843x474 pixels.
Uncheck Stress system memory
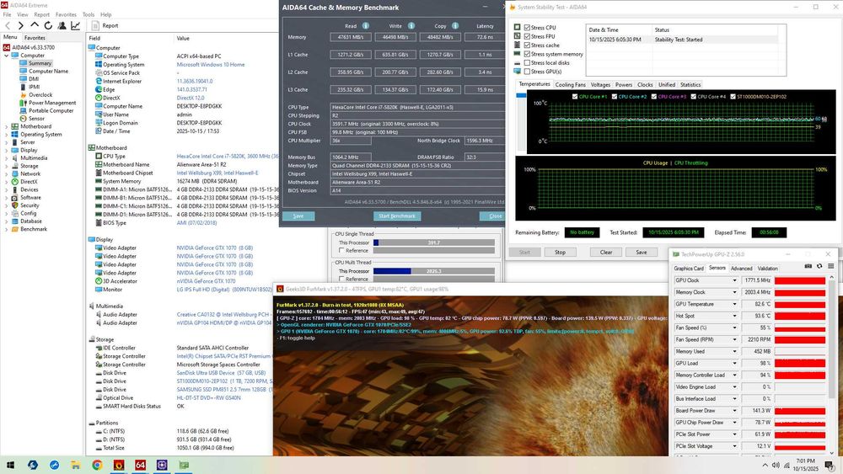[528, 54]
